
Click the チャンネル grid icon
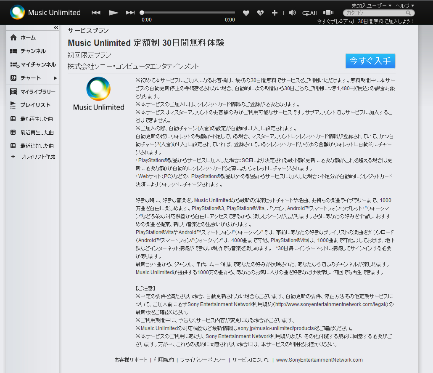click(13, 51)
